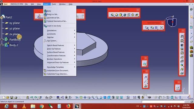
Task: Click the Thickness icon in Dress-Up toolbar
Action: [x=129, y=15]
